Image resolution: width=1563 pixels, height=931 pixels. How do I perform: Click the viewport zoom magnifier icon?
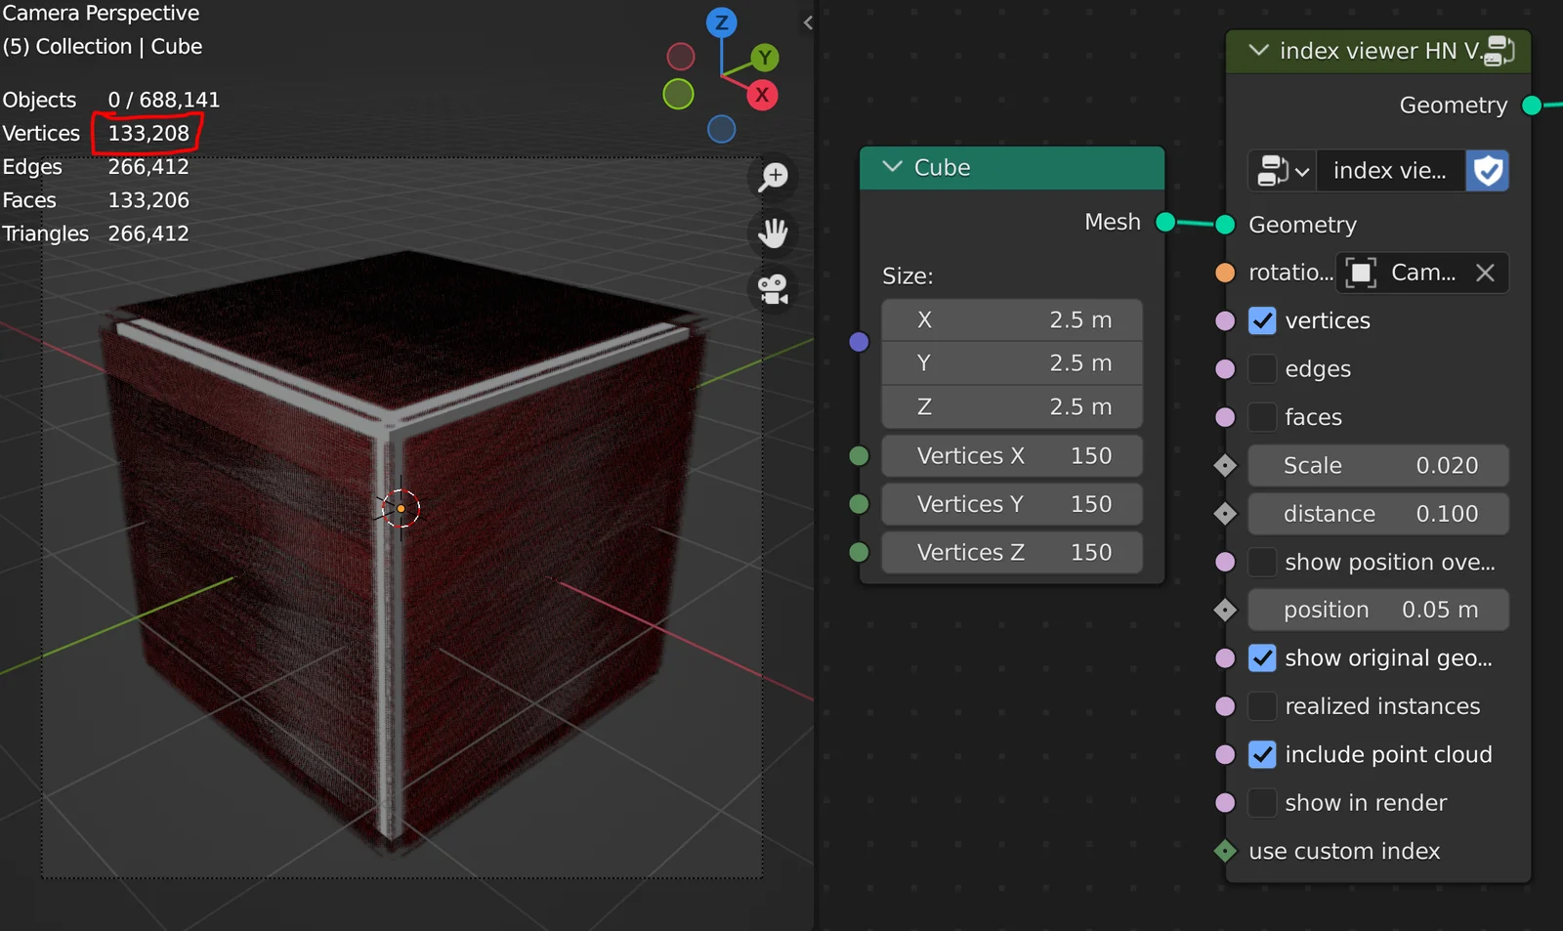[x=774, y=177]
